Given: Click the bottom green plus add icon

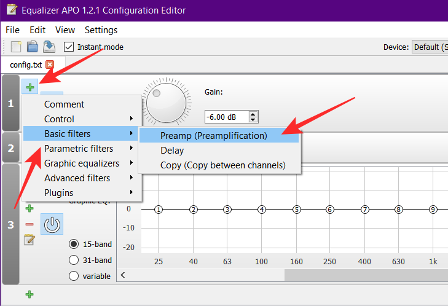Looking at the screenshot, I should coord(29,295).
